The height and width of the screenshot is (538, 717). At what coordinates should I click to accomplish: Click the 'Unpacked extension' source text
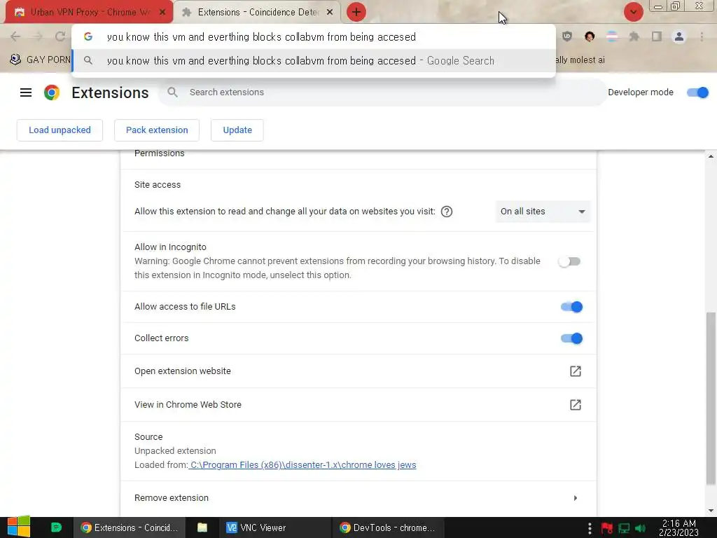click(175, 451)
